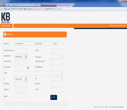Click the Ünvan input field
Image resolution: width=127 pixels, height=110 pixels.
tap(57, 51)
